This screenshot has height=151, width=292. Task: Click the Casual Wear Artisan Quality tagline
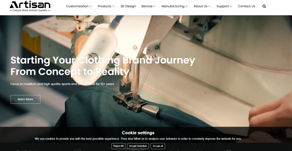click(x=30, y=11)
